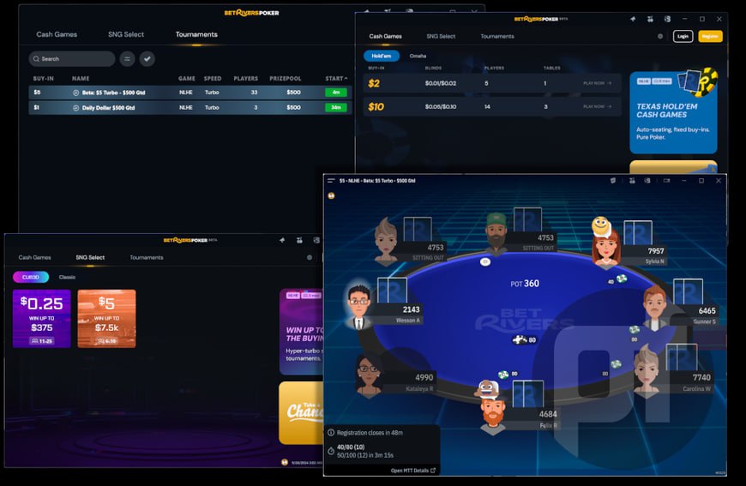Select SNG Select tab in bottom-left window
The height and width of the screenshot is (486, 746).
[x=90, y=257]
